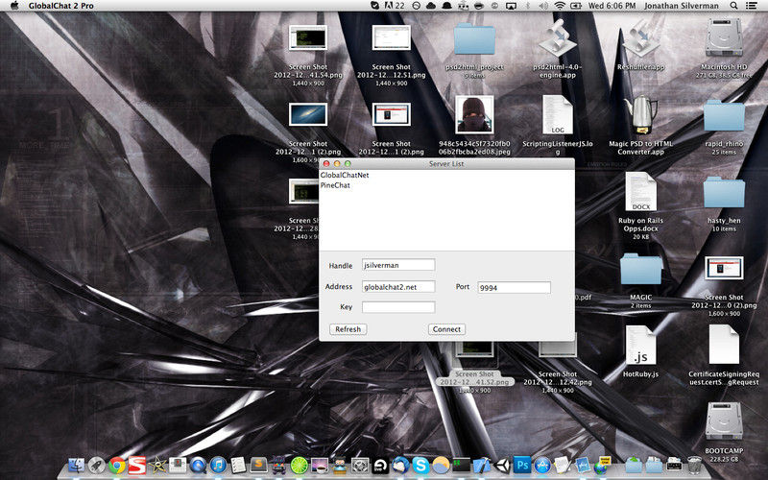Open the lime green dock icon
The image size is (768, 480).
[x=300, y=466]
